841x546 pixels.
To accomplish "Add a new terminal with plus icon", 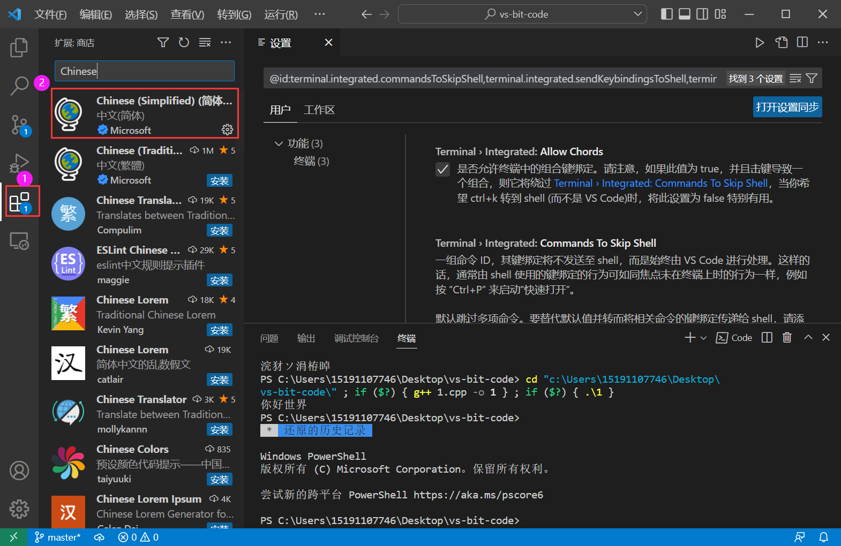I will coord(690,337).
